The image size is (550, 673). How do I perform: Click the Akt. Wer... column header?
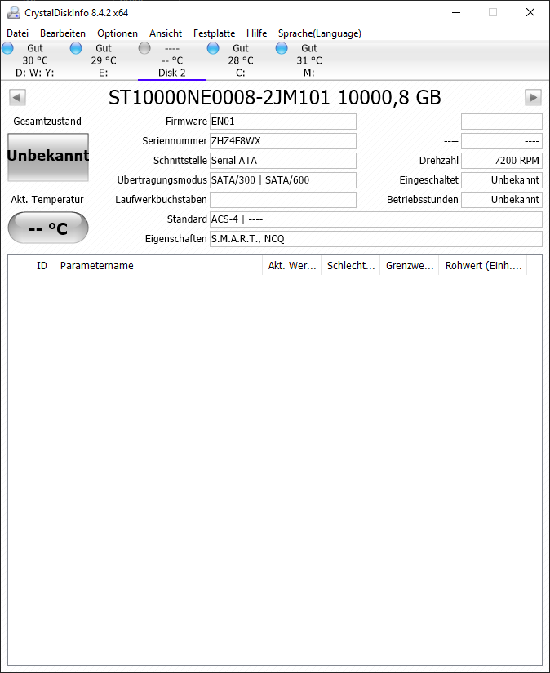pos(292,266)
